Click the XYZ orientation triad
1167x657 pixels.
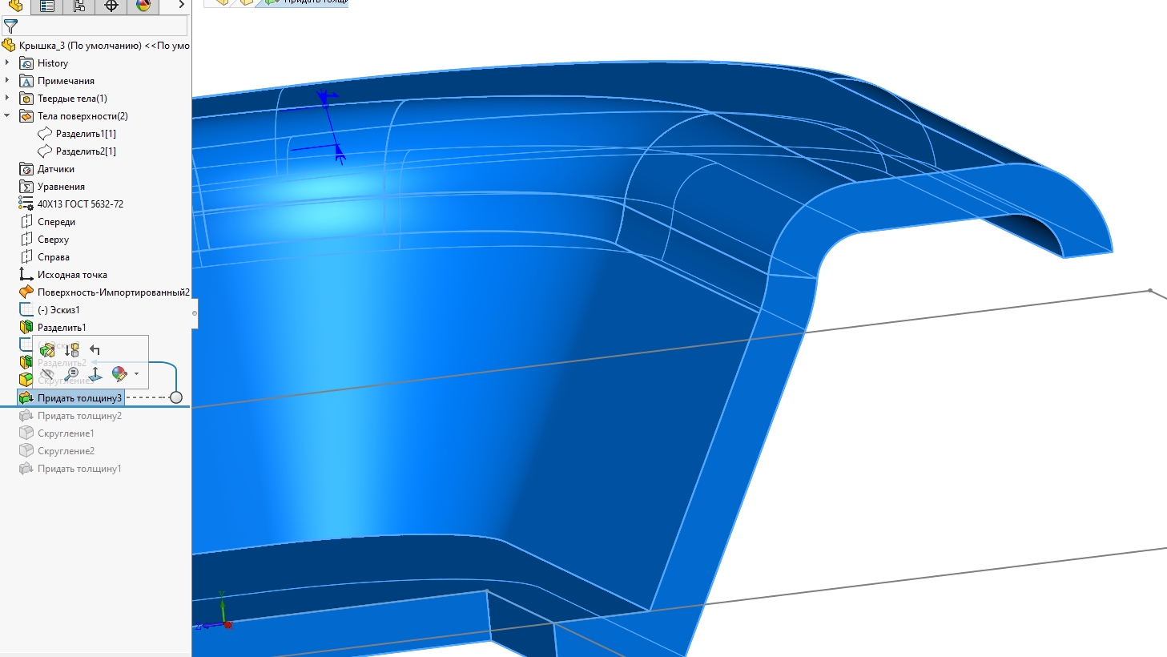click(x=215, y=612)
